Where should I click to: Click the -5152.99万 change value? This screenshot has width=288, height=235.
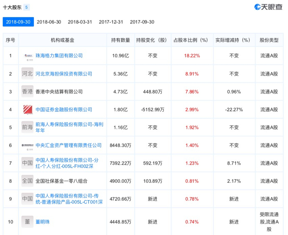[x=153, y=110]
